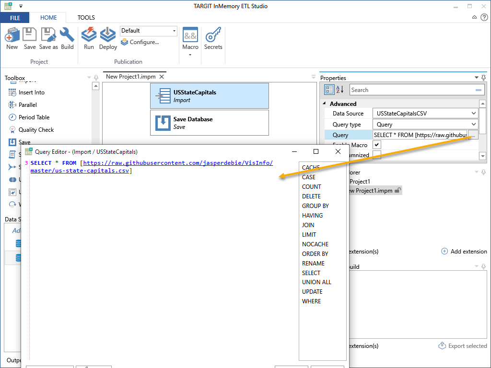Select Period Table in Toolbox

pyautogui.click(x=34, y=117)
